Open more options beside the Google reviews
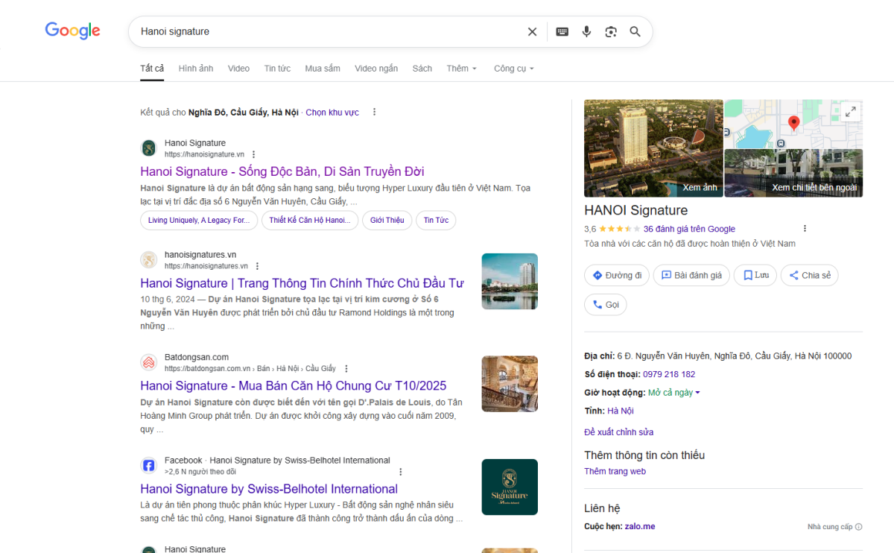The image size is (894, 553). (805, 229)
